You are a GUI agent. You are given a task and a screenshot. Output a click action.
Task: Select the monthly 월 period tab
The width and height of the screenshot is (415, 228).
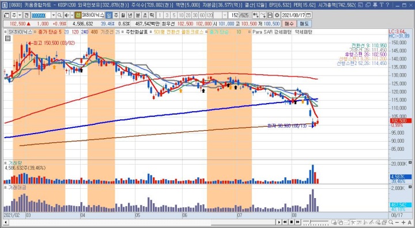[123, 16]
